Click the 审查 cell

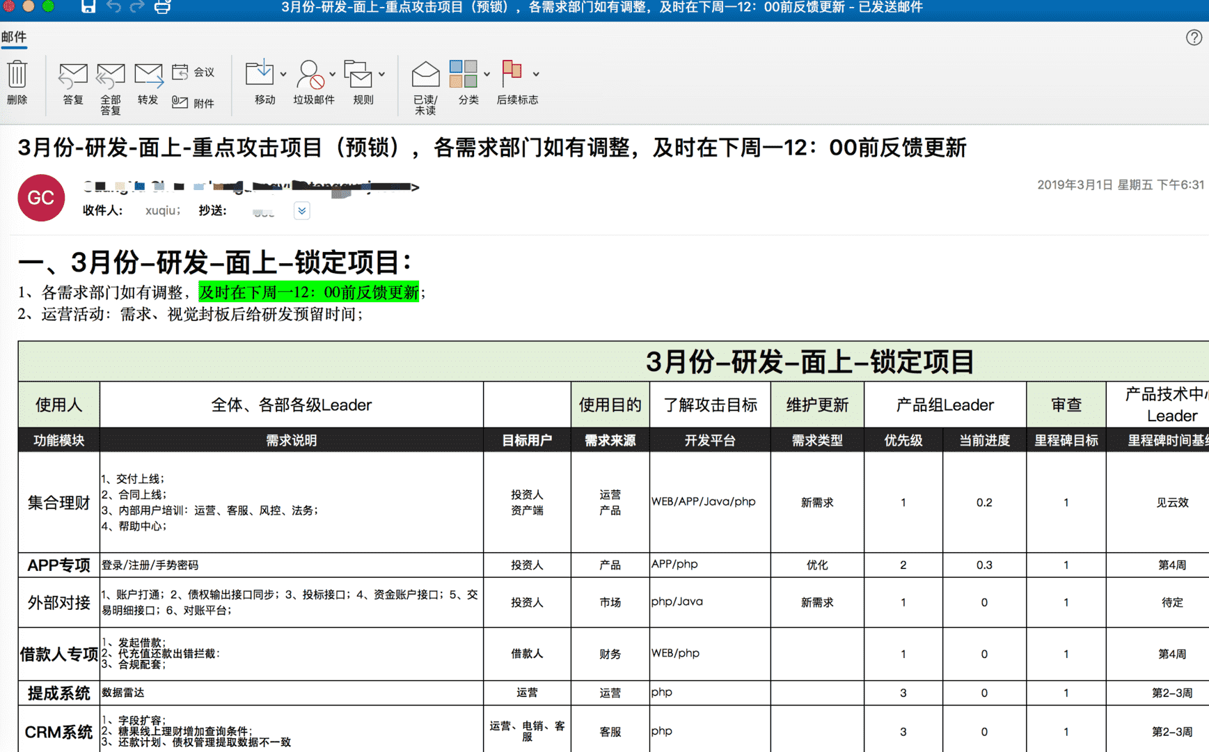click(1066, 405)
